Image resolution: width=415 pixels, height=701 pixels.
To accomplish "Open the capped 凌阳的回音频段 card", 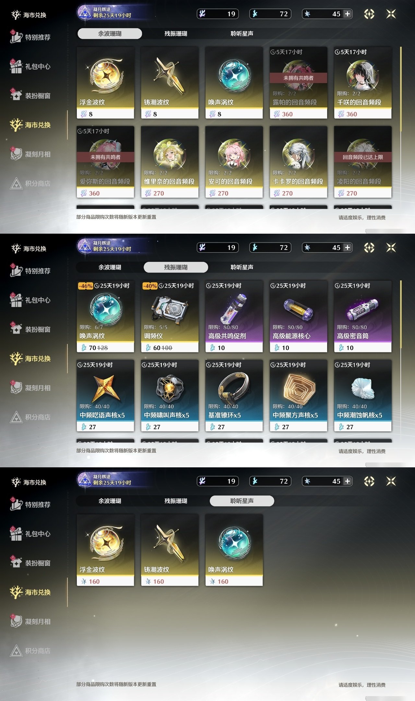I will click(x=362, y=162).
